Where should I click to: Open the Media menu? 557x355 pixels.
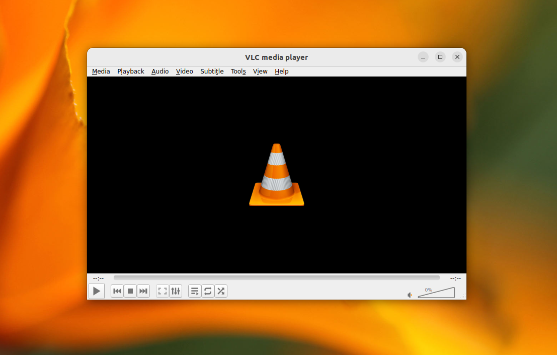click(x=101, y=71)
